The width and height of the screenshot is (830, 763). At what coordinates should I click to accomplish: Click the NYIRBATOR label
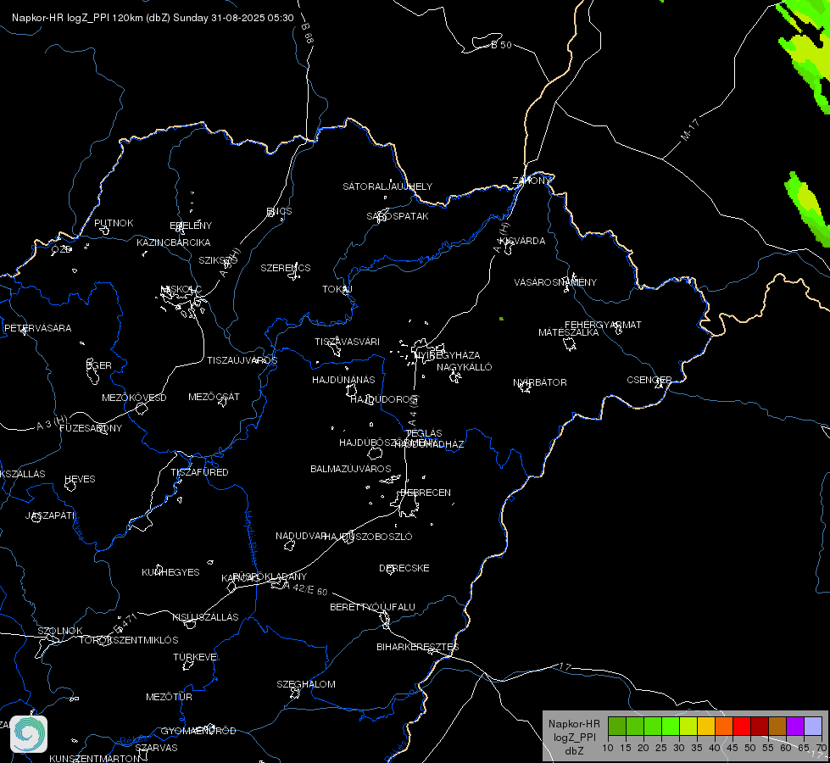point(540,382)
